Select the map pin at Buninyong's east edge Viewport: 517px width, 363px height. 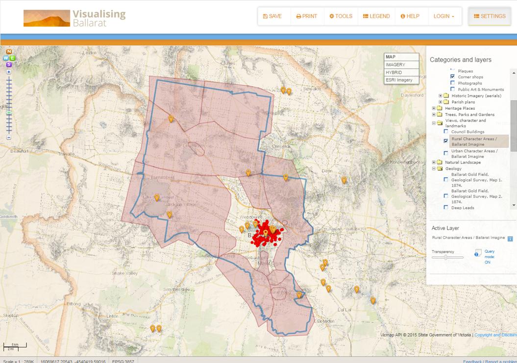pyautogui.click(x=299, y=295)
